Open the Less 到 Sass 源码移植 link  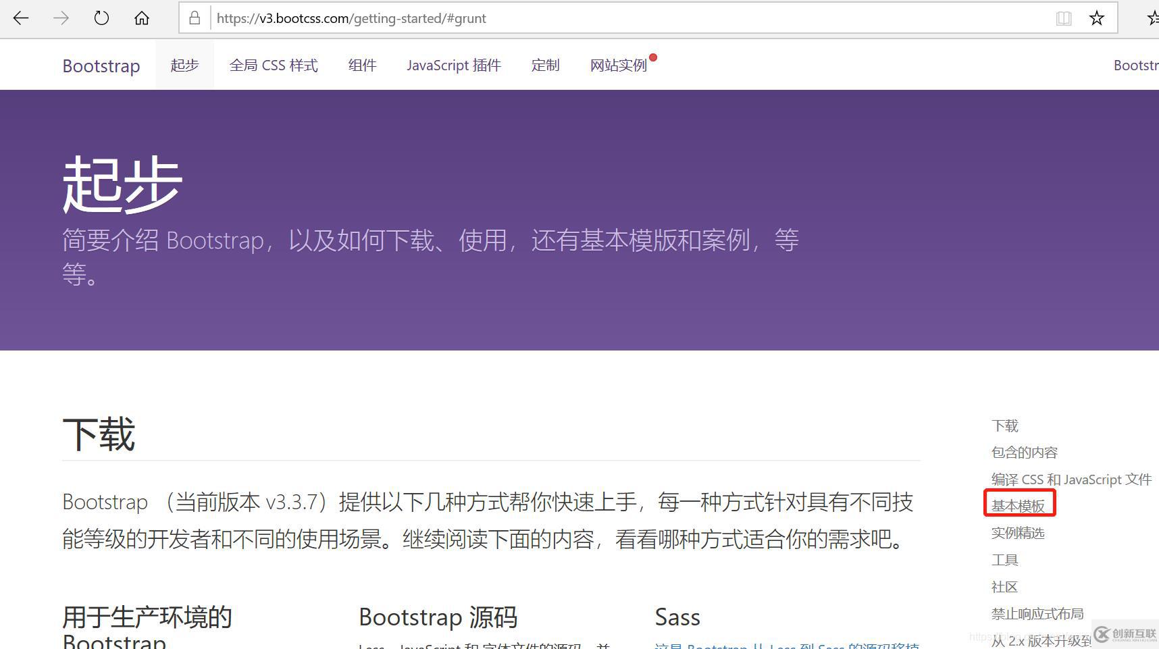coord(787,645)
